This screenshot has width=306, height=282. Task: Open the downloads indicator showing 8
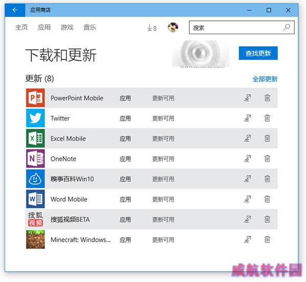(152, 27)
